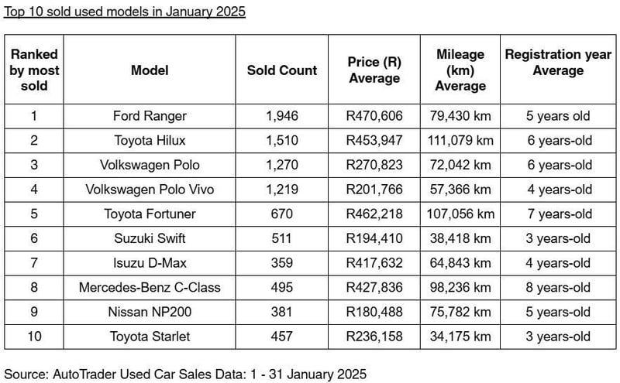This screenshot has width=620, height=383.
Task: Click the Nissan NP200 model cell
Action: pos(150,312)
